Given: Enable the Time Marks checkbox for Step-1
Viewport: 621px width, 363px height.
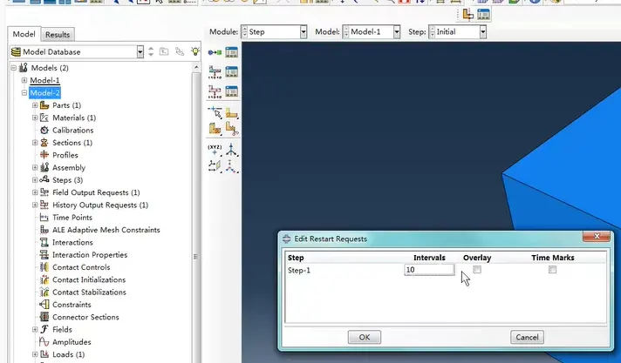Looking at the screenshot, I should (x=552, y=270).
